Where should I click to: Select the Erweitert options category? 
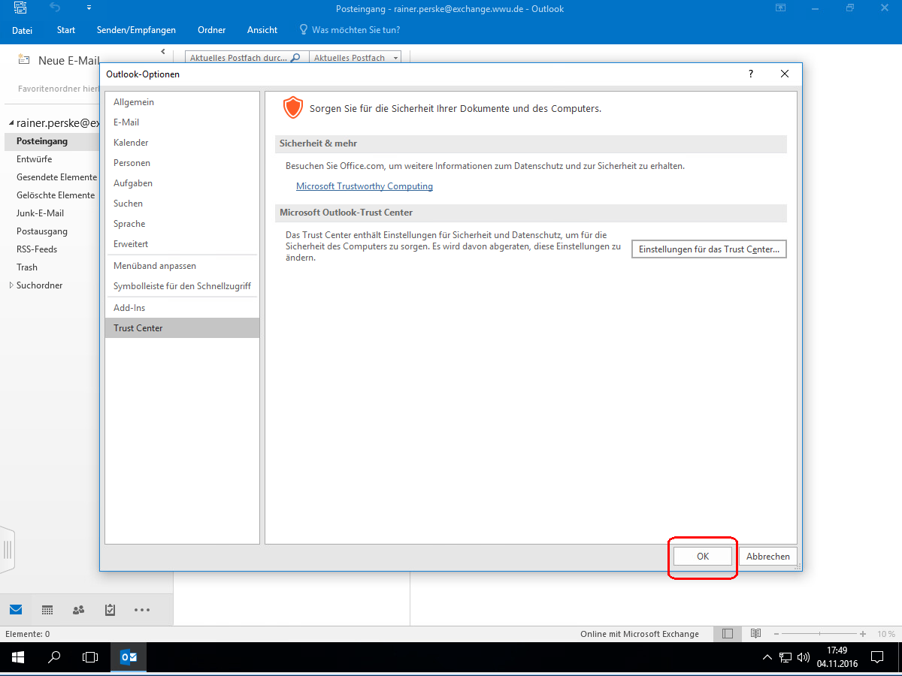(131, 244)
